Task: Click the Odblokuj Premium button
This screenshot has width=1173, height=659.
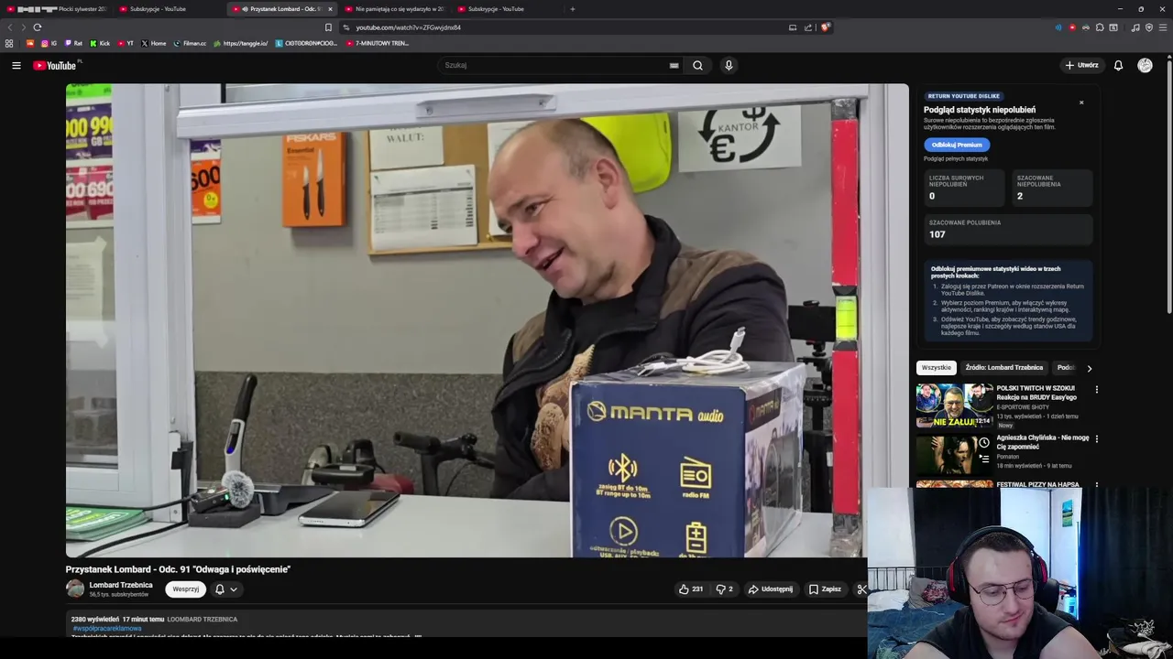Action: [x=957, y=145]
